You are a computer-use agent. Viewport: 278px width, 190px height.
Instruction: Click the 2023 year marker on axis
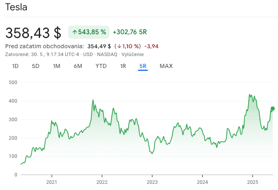click(x=152, y=182)
